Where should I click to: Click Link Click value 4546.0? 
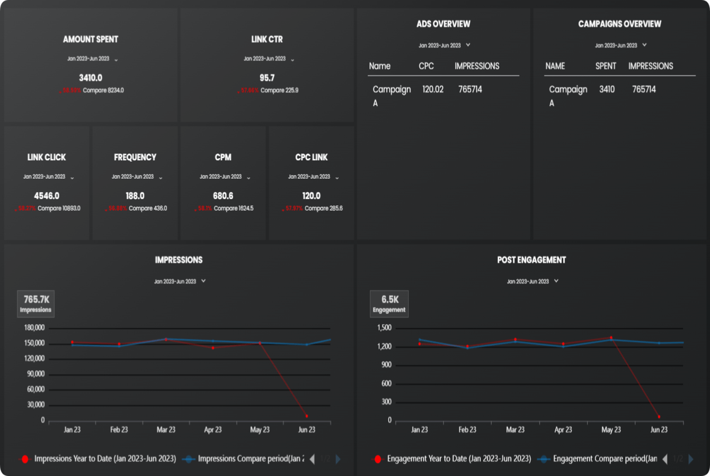click(x=47, y=196)
